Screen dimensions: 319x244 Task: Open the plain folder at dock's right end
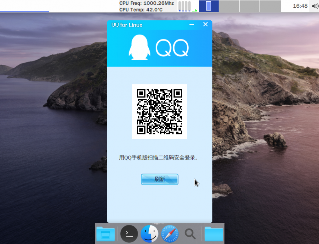(x=214, y=234)
